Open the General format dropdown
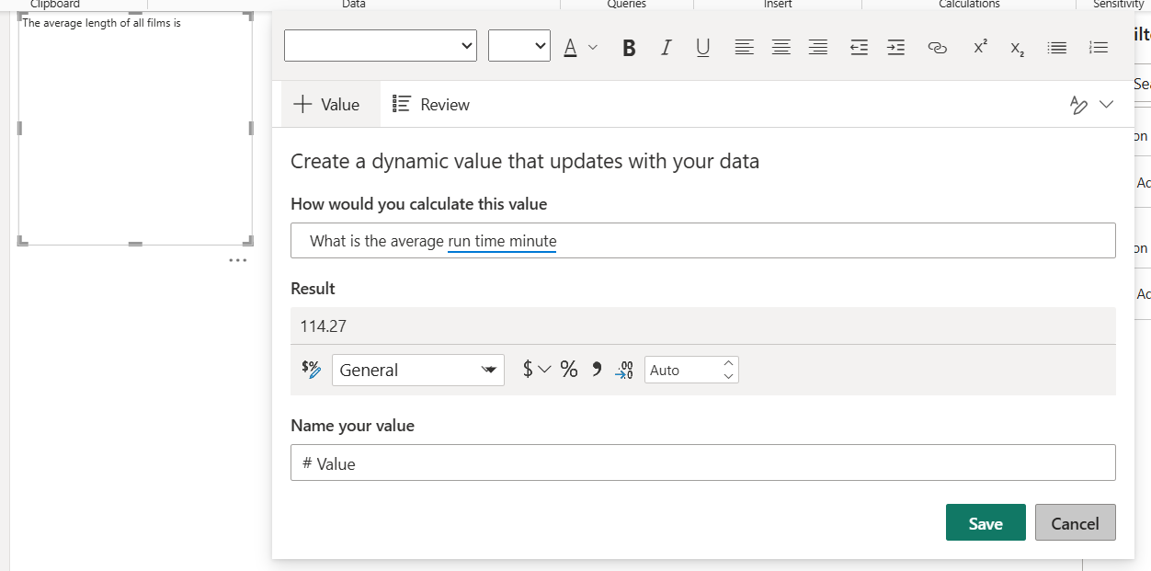 point(418,370)
